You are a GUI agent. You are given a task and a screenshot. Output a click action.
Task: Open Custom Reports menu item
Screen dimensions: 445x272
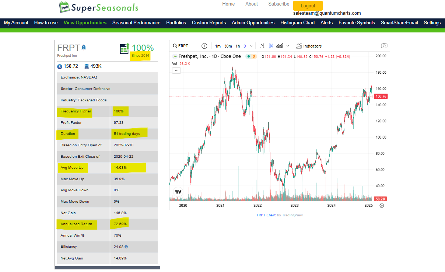click(209, 22)
